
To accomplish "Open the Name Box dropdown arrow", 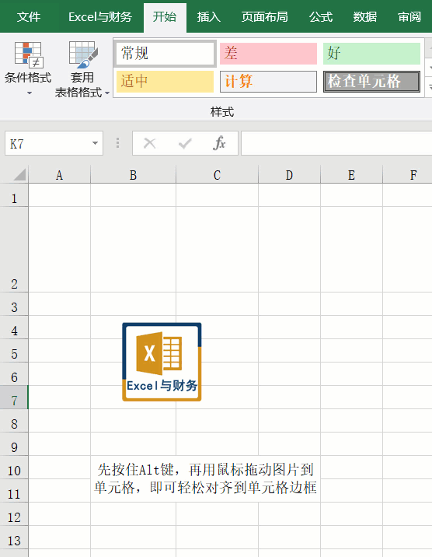I will [95, 143].
